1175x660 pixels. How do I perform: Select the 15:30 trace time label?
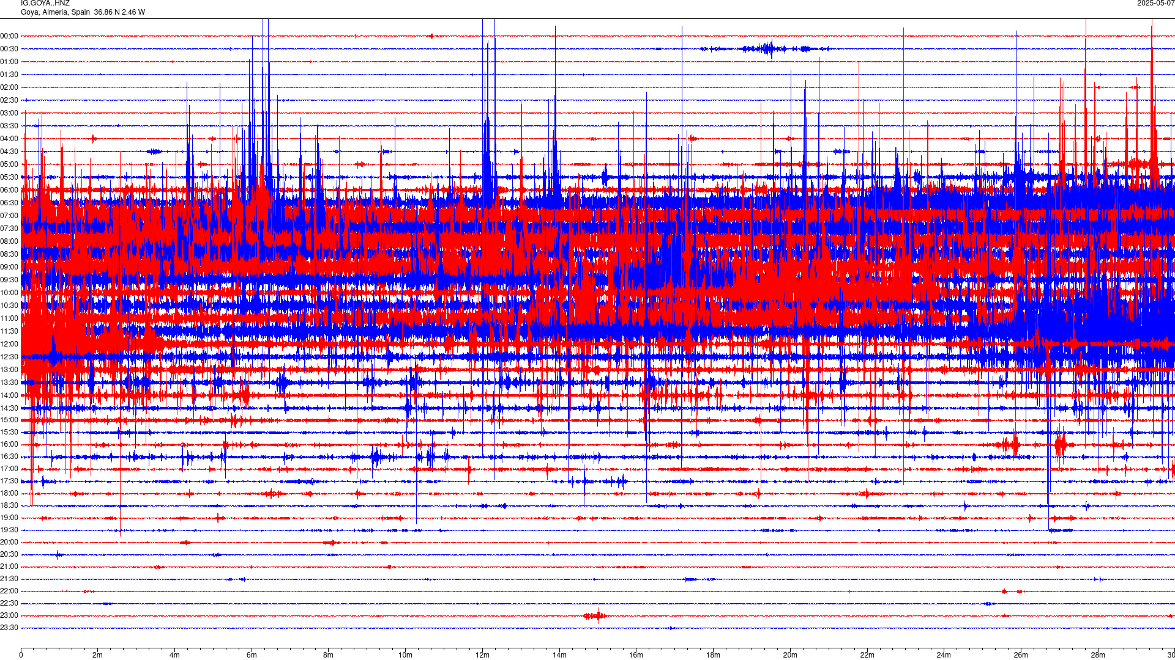click(x=9, y=432)
